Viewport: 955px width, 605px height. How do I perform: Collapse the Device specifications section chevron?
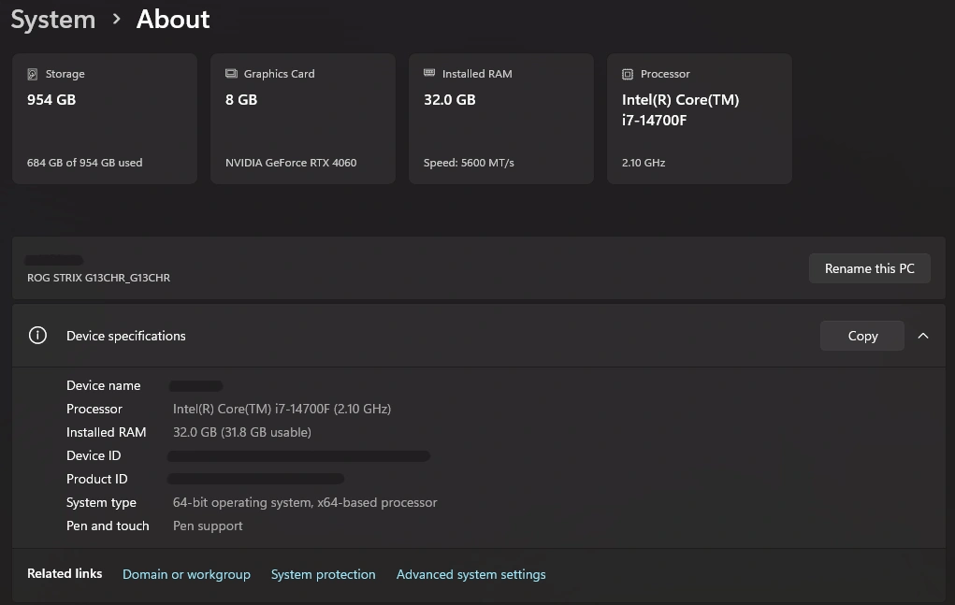tap(923, 336)
